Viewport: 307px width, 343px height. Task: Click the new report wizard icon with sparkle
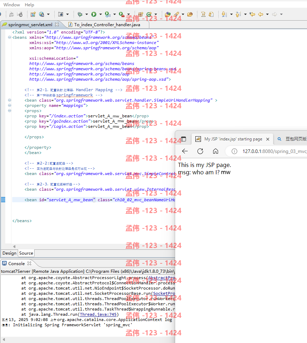tap(33, 14)
